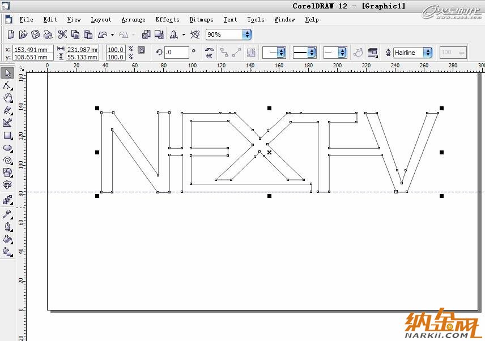Click the Application launcher rocket icon
The height and width of the screenshot is (341, 485).
pos(174,34)
